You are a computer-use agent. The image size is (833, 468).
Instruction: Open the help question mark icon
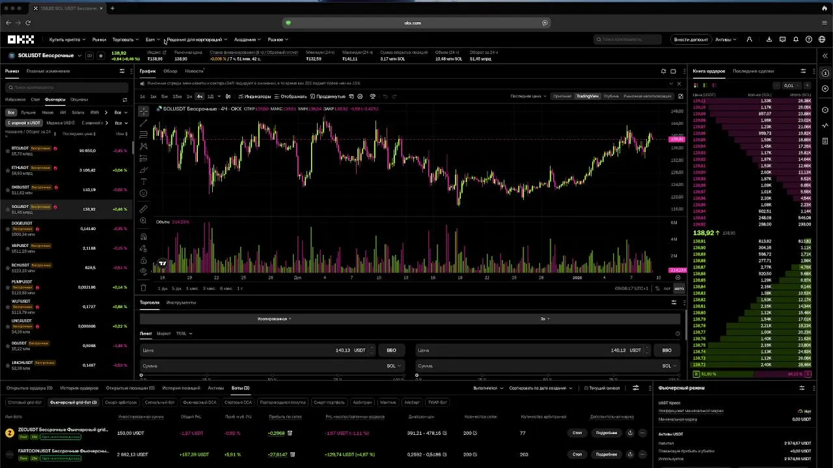pyautogui.click(x=809, y=40)
